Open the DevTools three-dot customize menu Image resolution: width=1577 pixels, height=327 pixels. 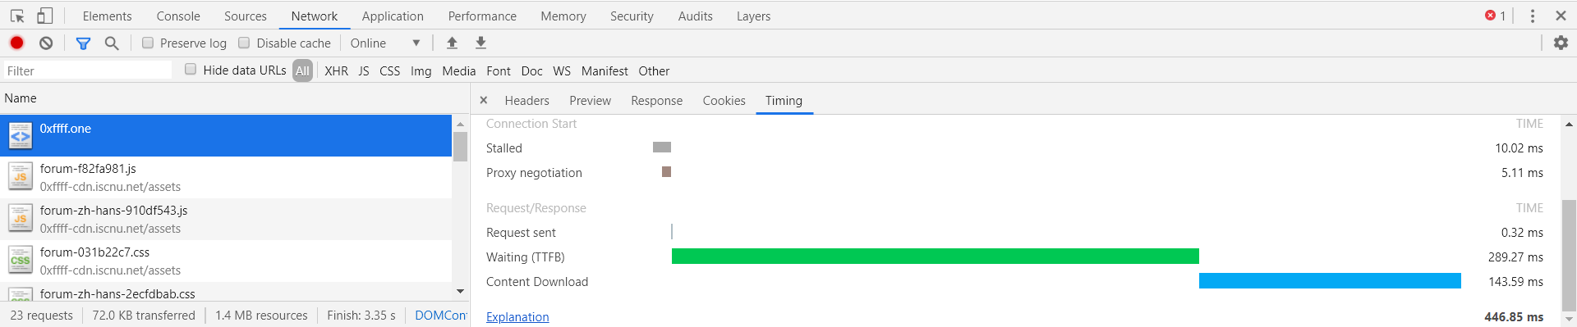[1533, 16]
